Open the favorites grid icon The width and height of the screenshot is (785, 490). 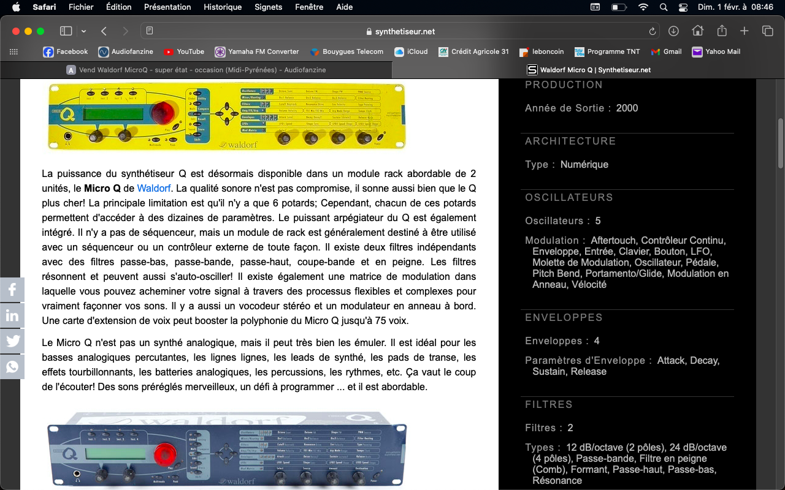coord(13,52)
